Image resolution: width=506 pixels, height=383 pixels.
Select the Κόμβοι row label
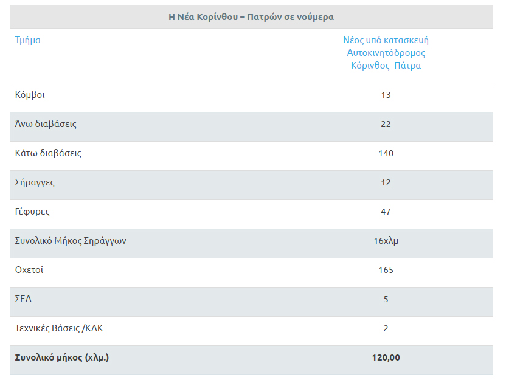point(30,95)
